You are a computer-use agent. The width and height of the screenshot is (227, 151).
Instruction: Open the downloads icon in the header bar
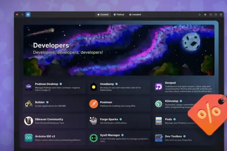[x=199, y=15]
